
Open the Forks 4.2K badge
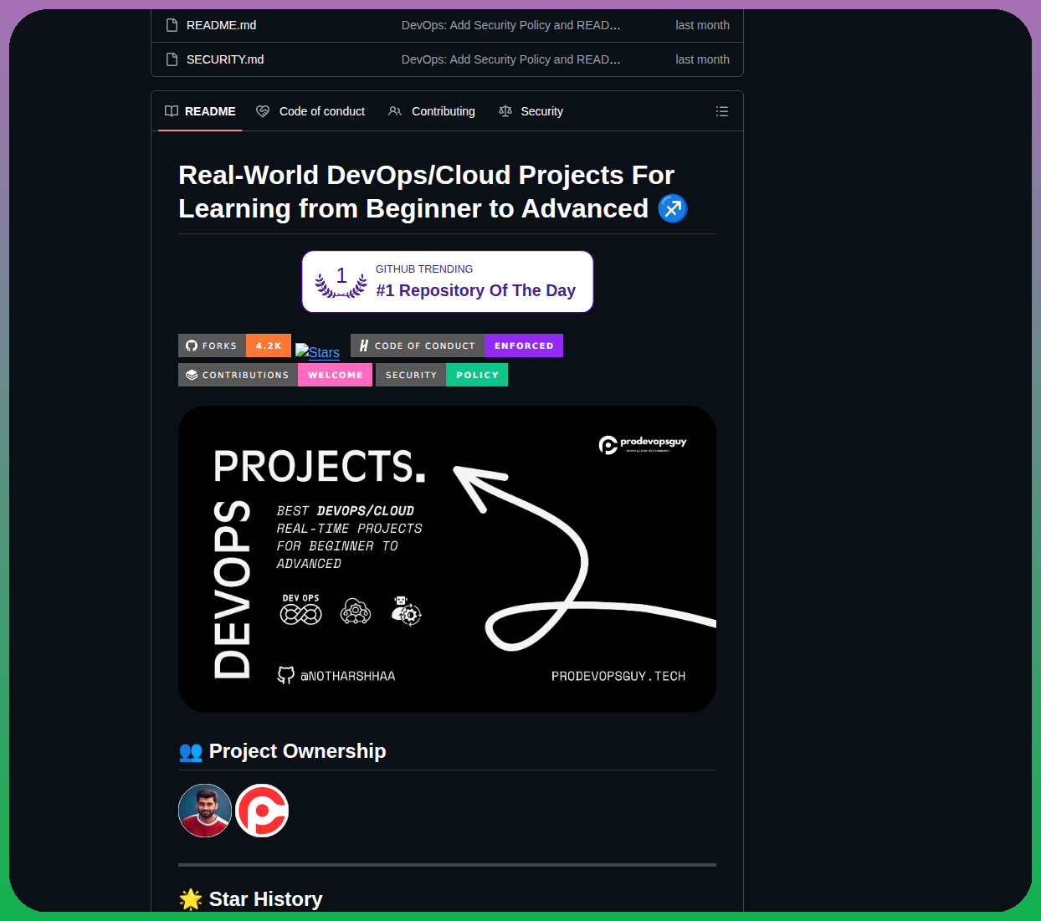[234, 345]
